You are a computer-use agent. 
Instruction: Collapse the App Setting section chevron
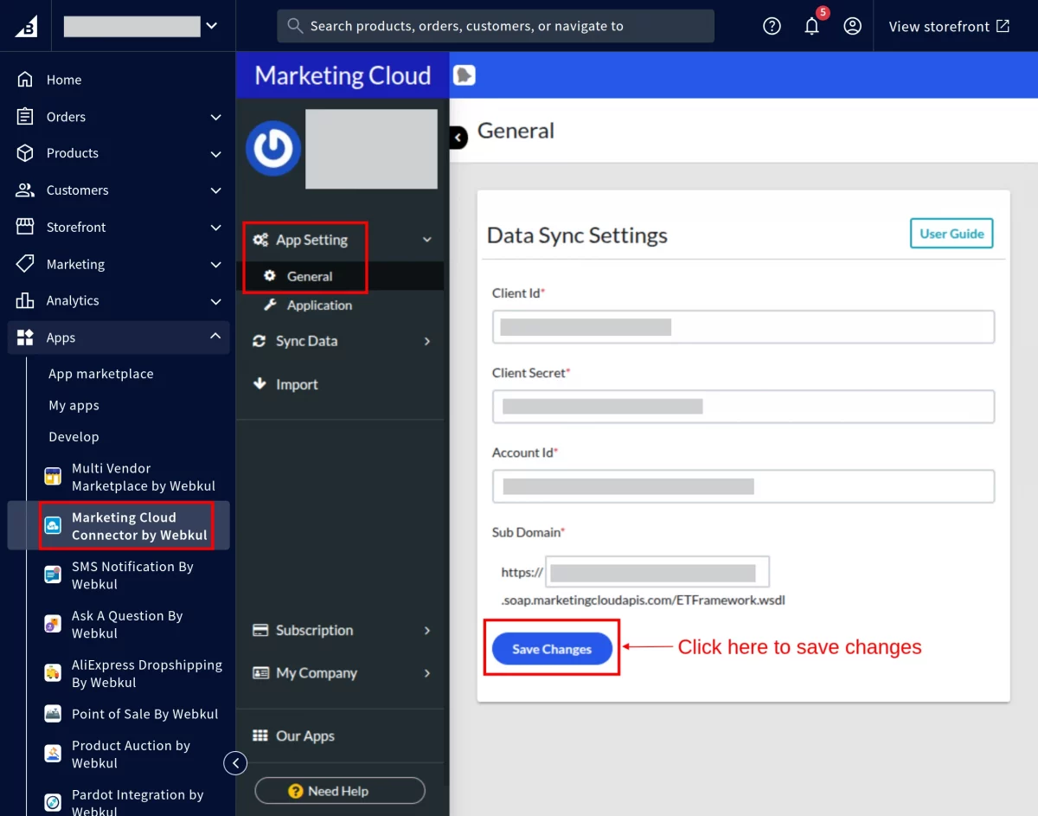point(426,240)
